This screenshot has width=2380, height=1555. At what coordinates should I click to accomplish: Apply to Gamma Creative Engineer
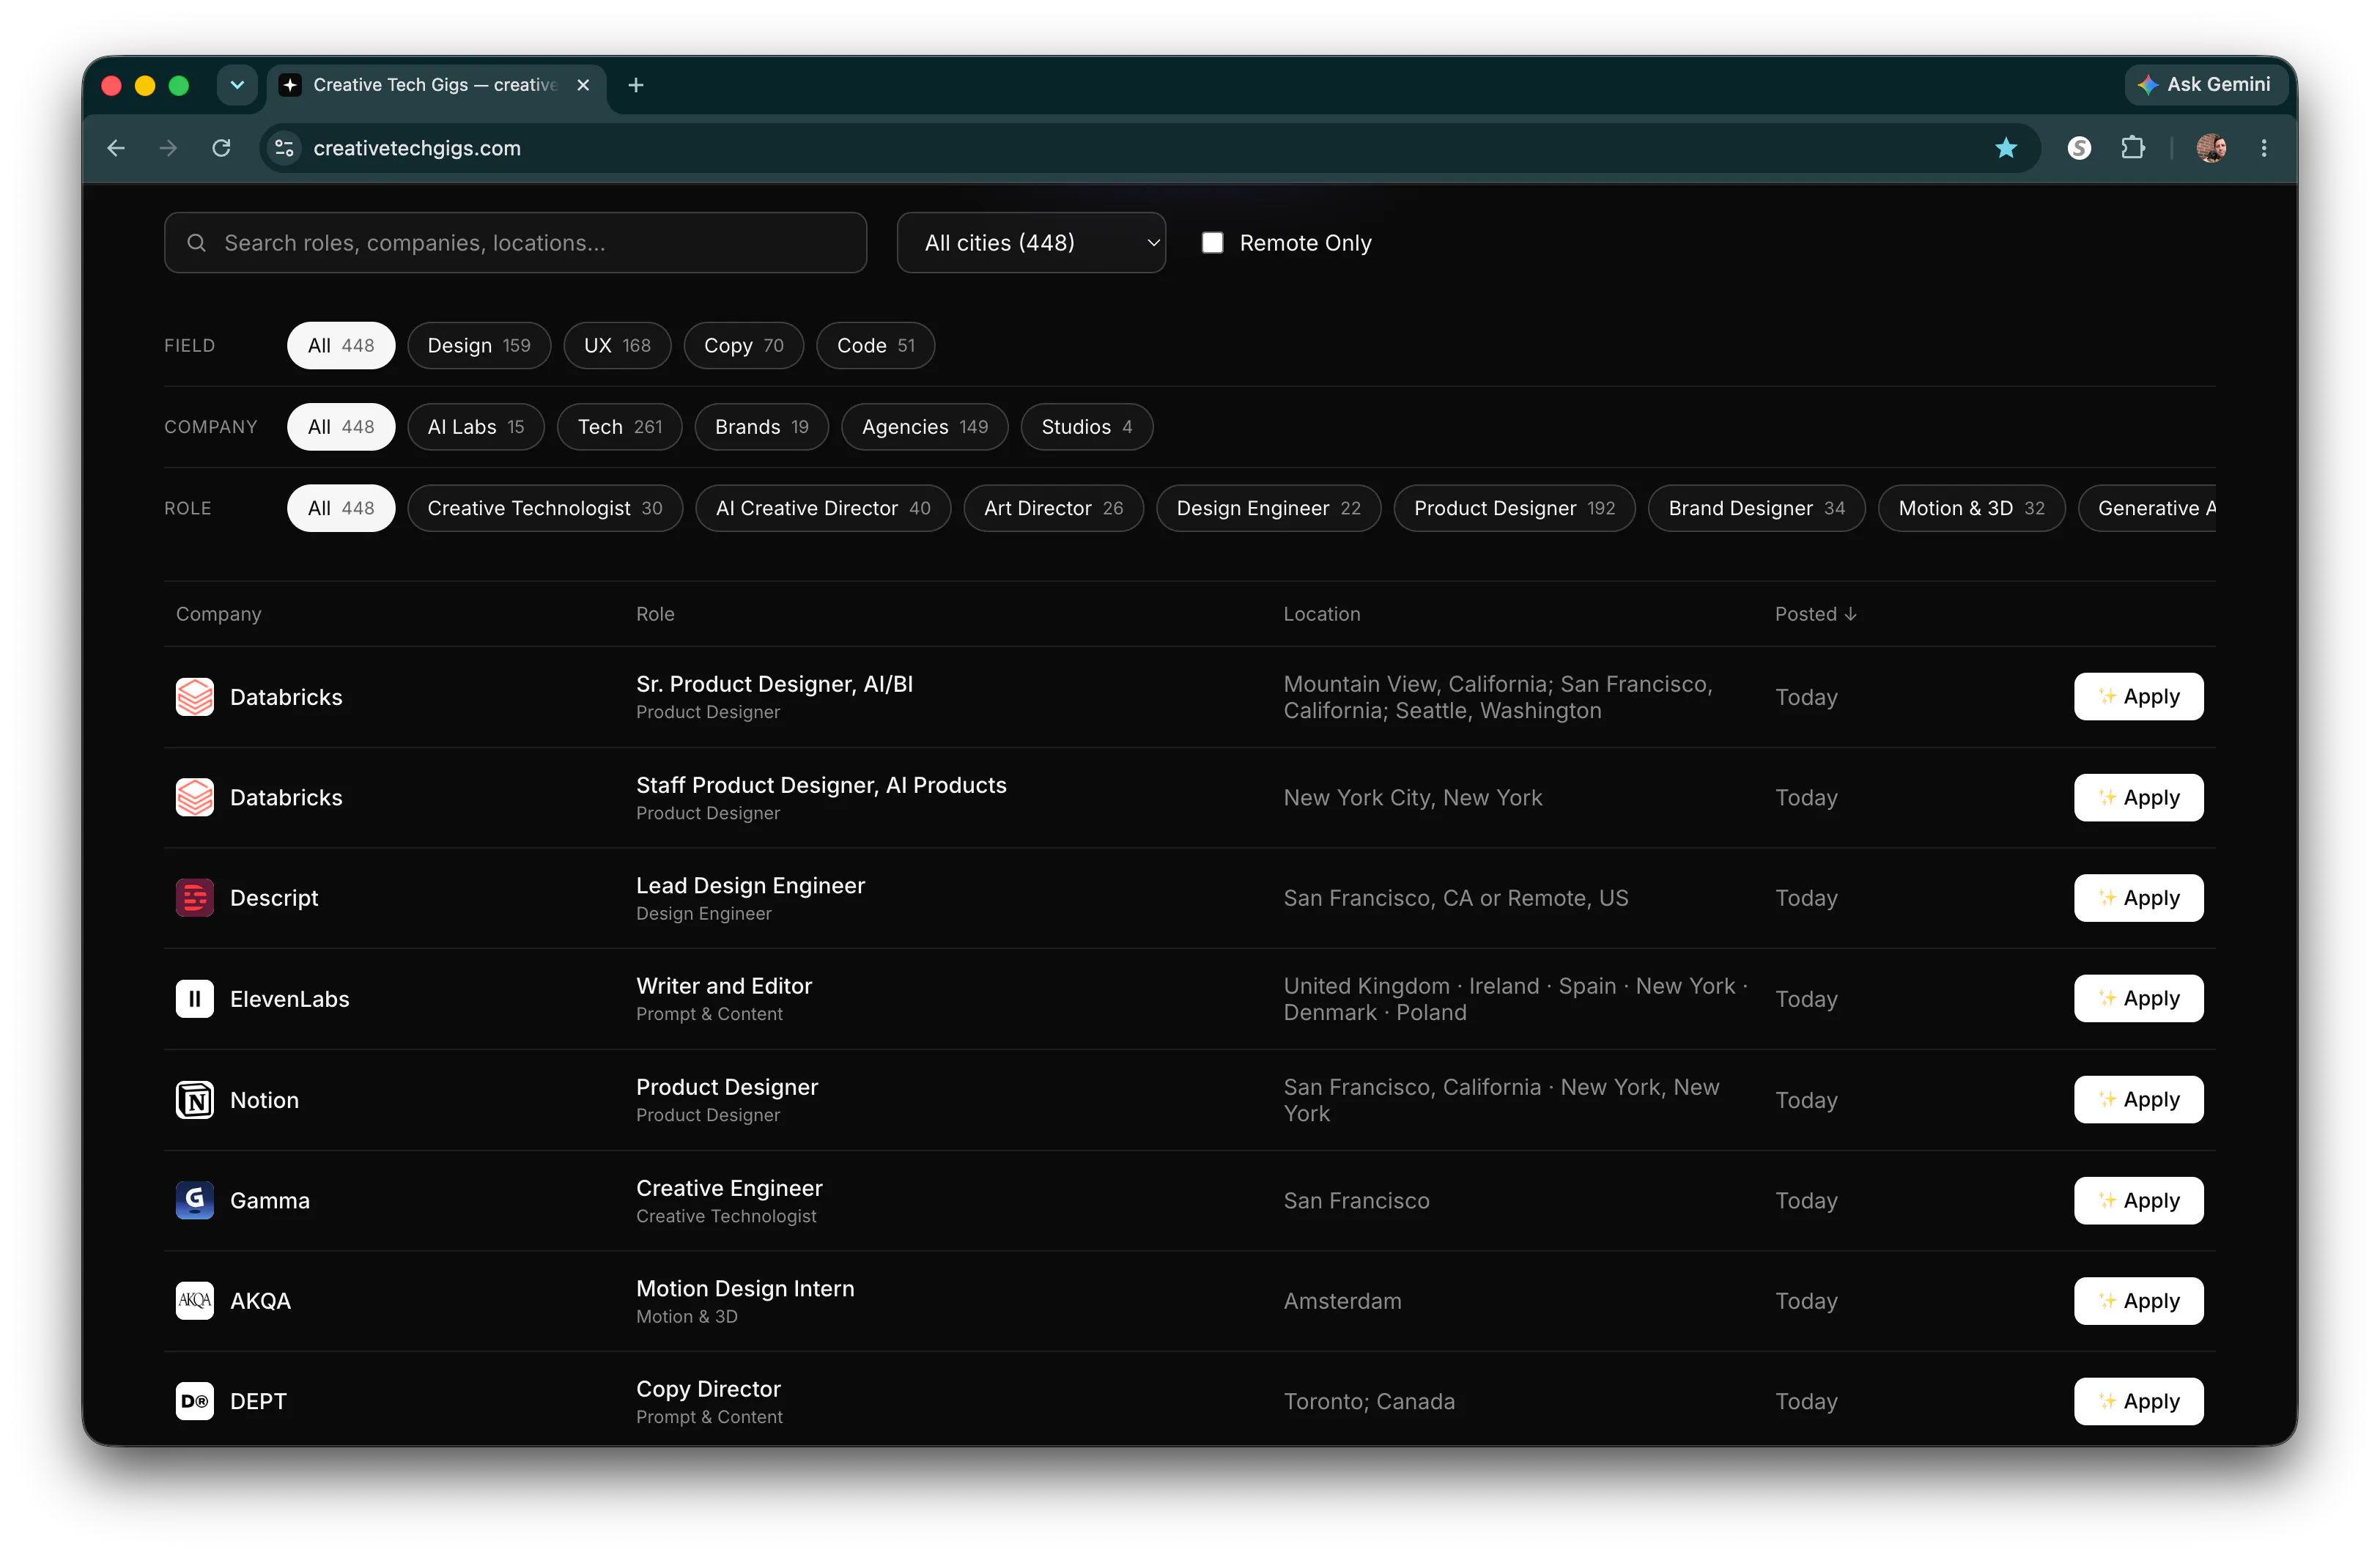pyautogui.click(x=2139, y=1200)
